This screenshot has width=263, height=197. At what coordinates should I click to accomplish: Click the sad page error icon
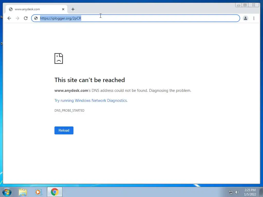pyautogui.click(x=59, y=58)
